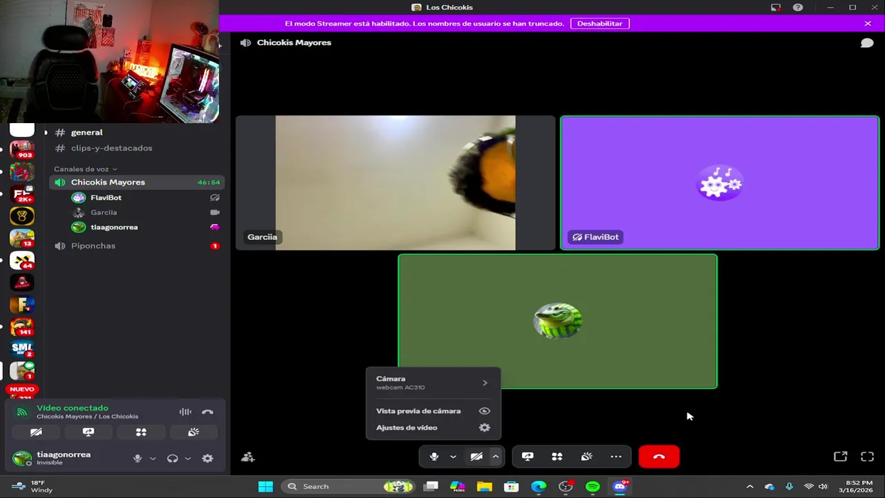Open server with 141 badge
885x498 pixels.
click(x=22, y=326)
